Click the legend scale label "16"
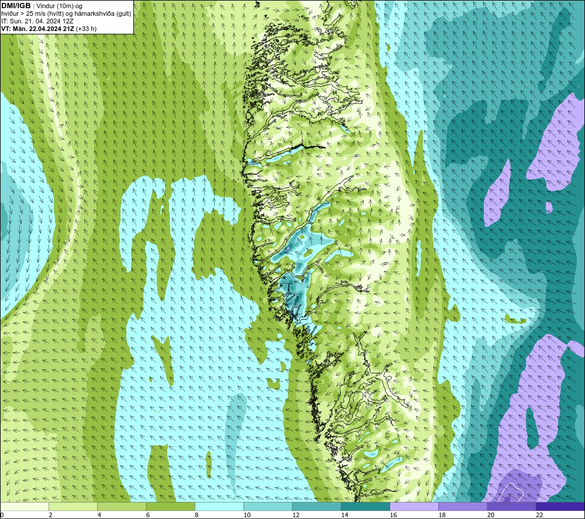585x519 pixels. pos(394,515)
